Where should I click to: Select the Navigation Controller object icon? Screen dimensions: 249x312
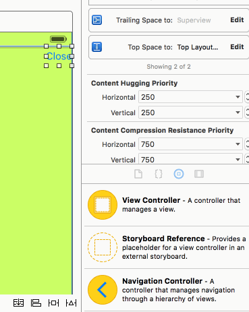(x=103, y=290)
